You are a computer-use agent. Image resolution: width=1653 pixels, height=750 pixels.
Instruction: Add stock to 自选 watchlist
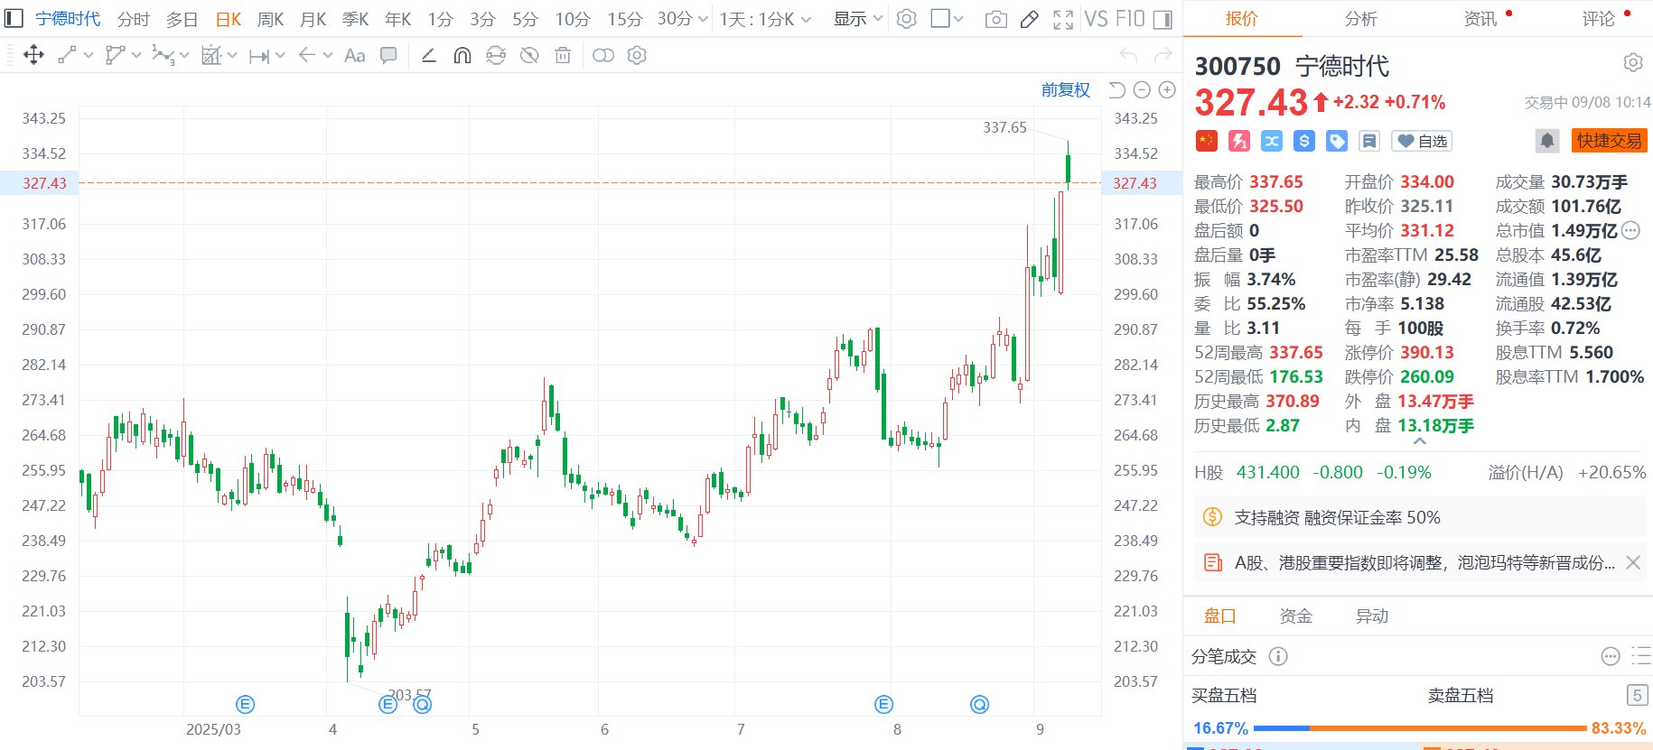point(1422,141)
